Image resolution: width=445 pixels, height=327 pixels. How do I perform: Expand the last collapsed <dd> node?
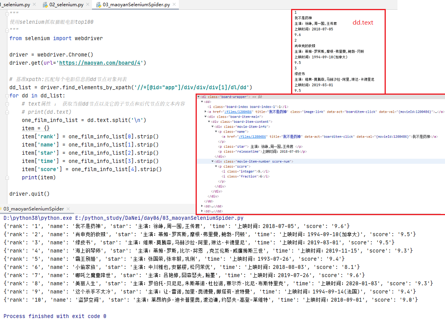coord(202,211)
